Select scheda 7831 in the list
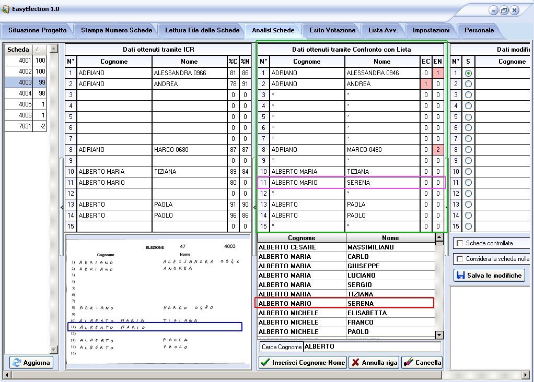Viewport: 534px width, 382px height. pyautogui.click(x=26, y=126)
